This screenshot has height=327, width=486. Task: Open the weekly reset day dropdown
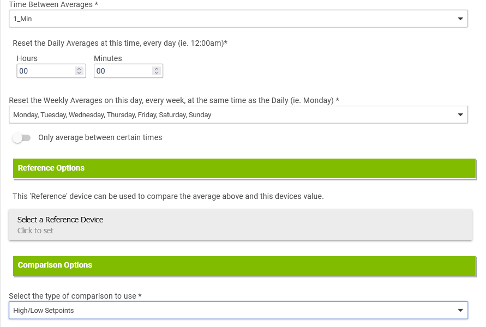click(238, 114)
